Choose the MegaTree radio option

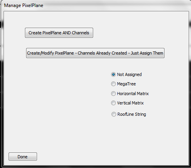124,84
